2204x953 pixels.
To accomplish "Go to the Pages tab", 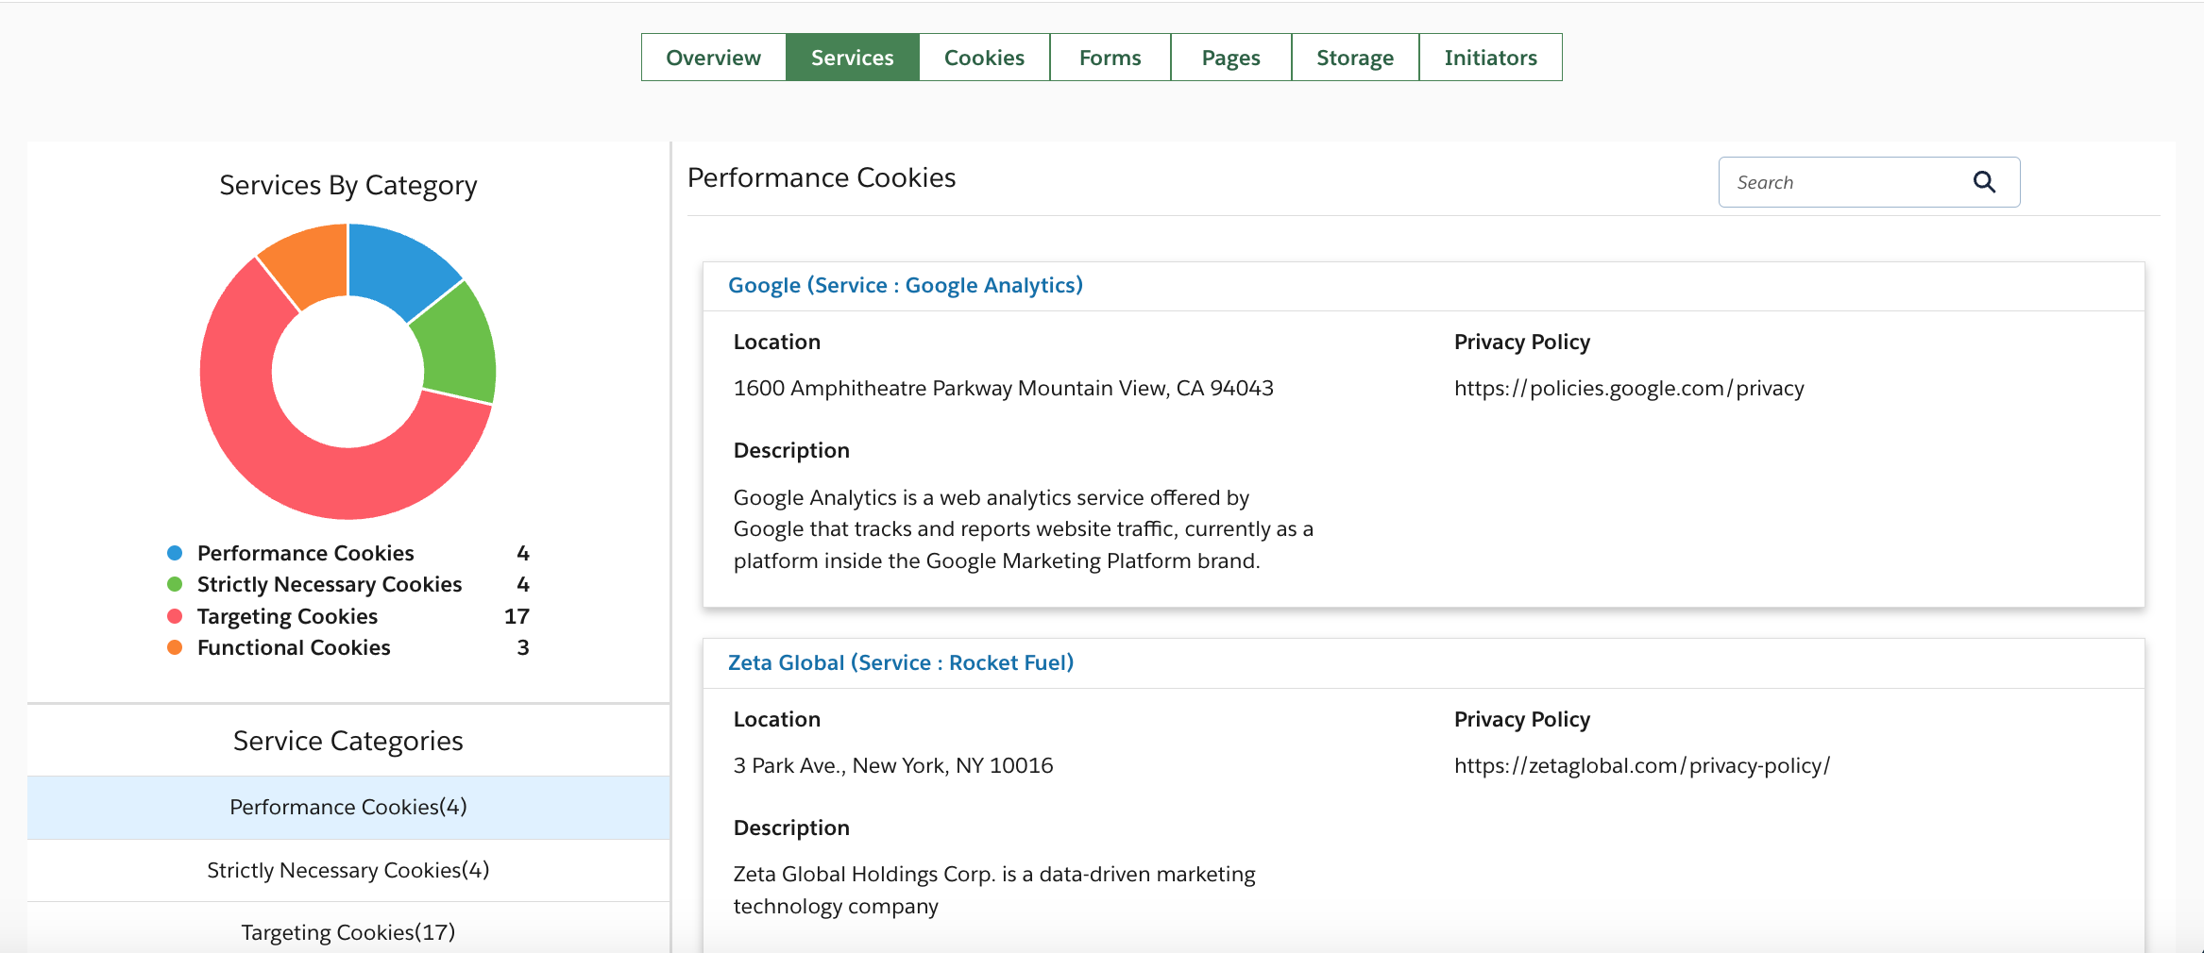I will point(1230,58).
